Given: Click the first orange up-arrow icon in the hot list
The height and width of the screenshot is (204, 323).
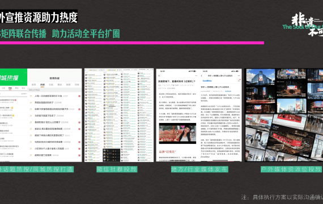Looking at the screenshot, I should [x=31, y=96].
